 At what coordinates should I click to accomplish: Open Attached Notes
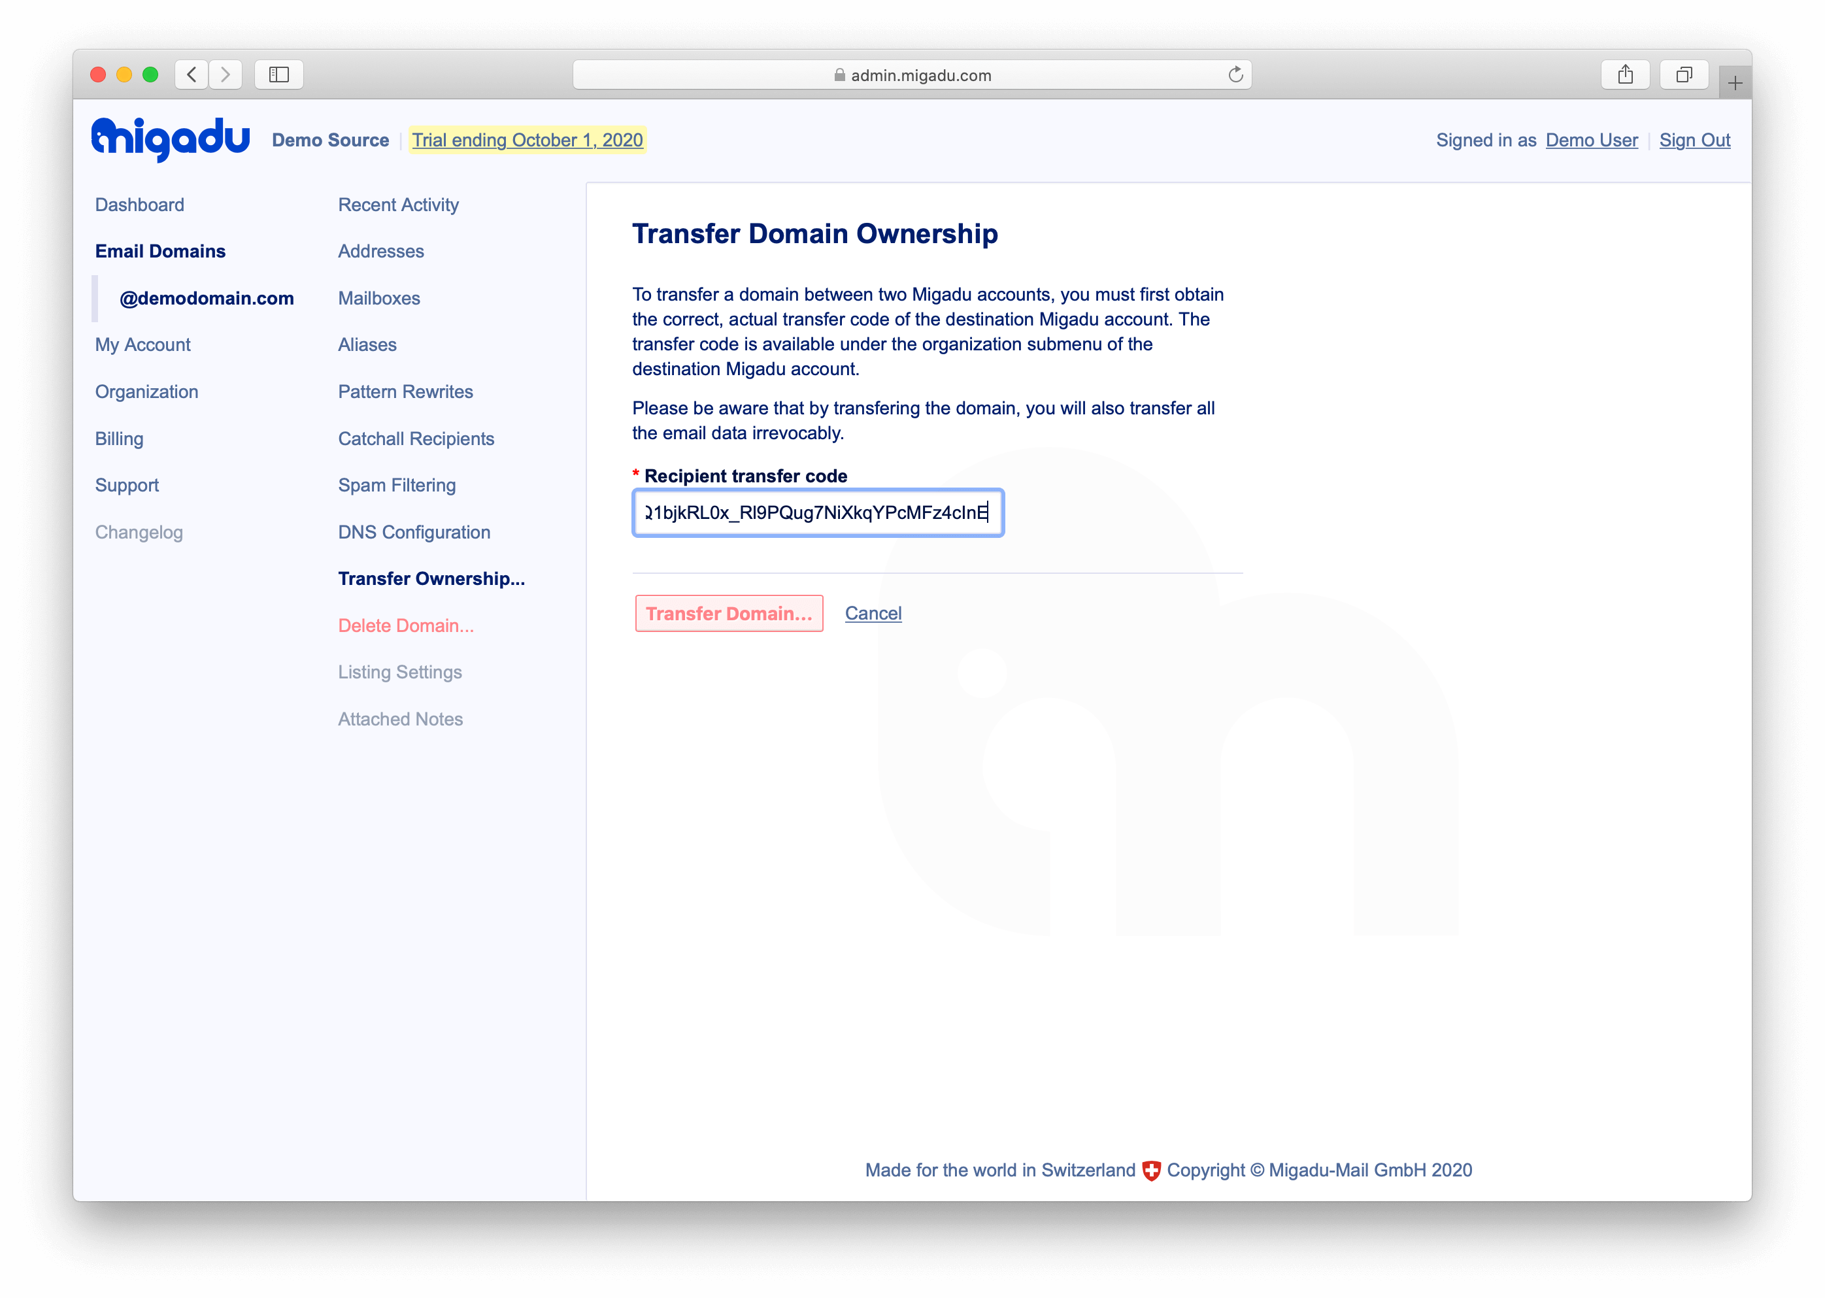[x=399, y=720]
